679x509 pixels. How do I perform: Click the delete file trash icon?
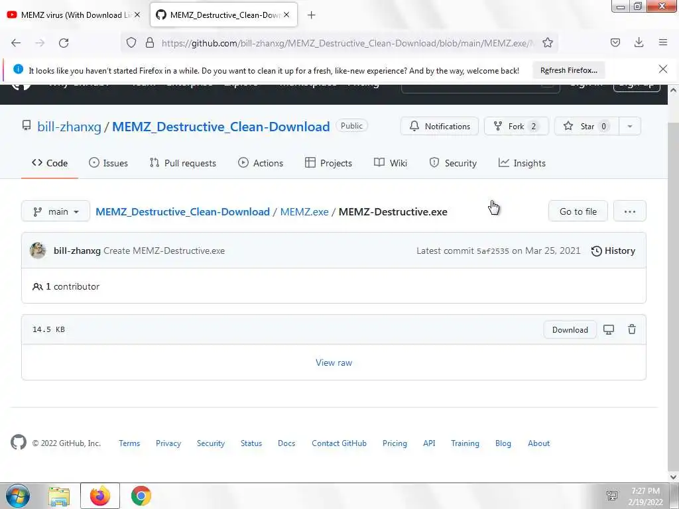tap(632, 330)
